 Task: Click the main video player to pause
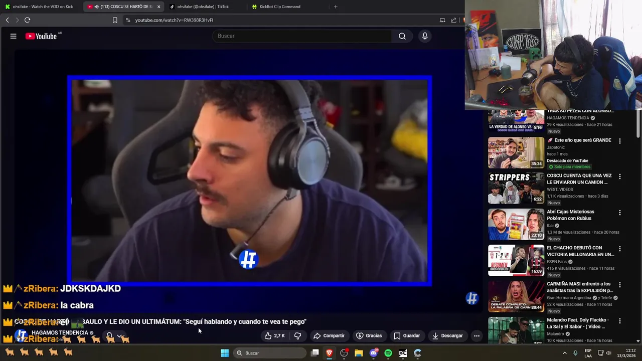pyautogui.click(x=249, y=180)
